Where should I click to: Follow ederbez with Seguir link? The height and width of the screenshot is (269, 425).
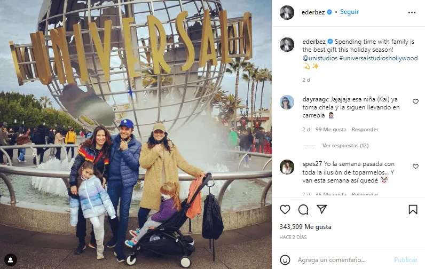(349, 12)
